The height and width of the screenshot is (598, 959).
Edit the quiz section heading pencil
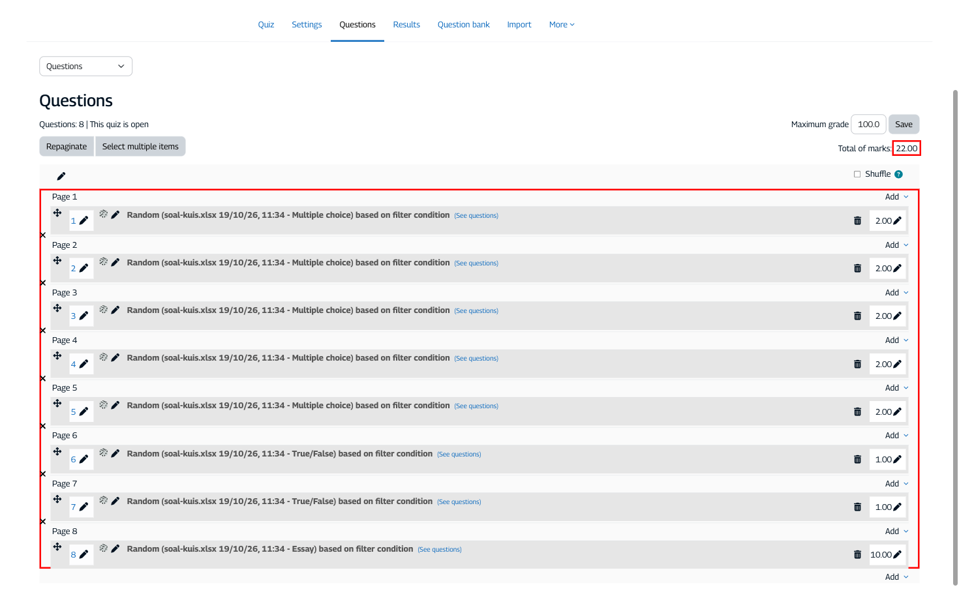coord(61,176)
